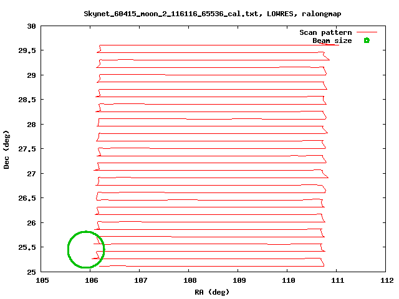Click the x-axis tick label 108
This screenshot has width=399, height=299.
coord(190,280)
